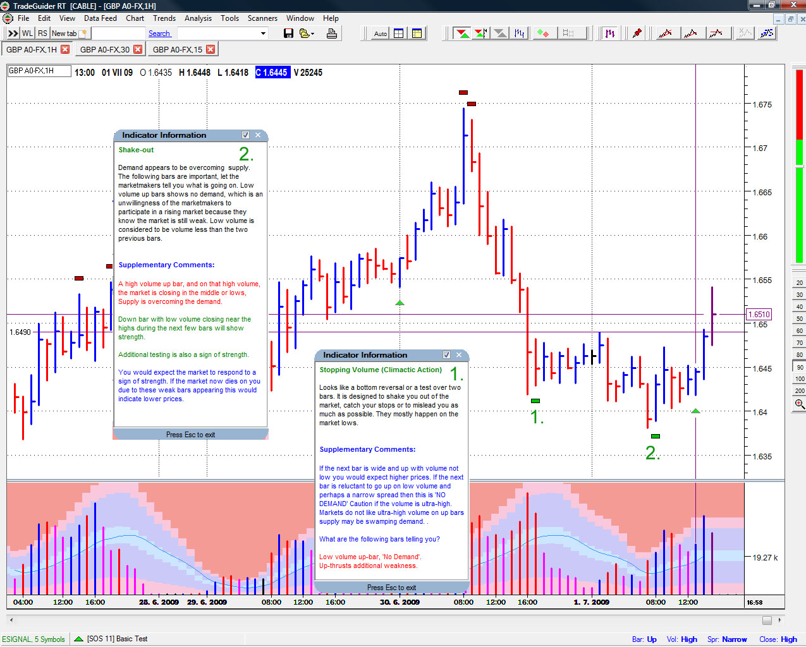Click the GBP A0-FX,1H symbol field

pyautogui.click(x=39, y=71)
